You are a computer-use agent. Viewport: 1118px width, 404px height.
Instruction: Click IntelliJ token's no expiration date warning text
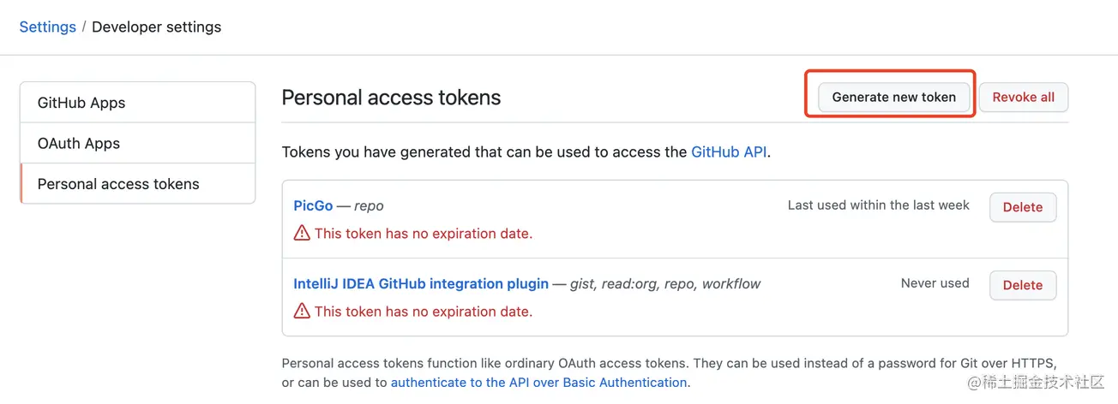[423, 312]
